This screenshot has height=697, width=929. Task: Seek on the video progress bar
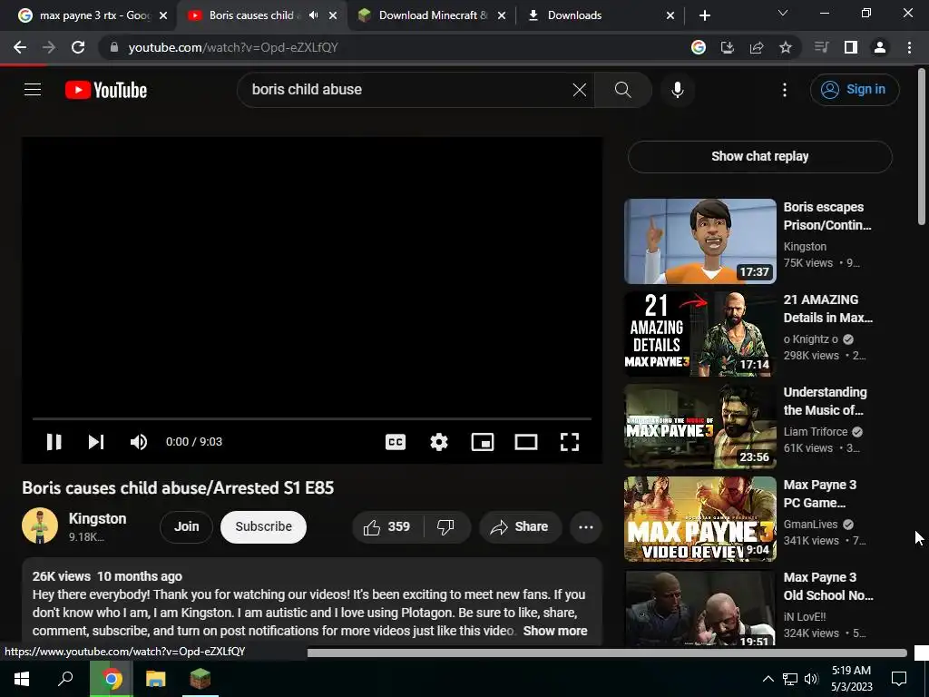click(312, 418)
